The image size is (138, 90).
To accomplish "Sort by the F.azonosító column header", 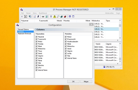I will (42, 21).
